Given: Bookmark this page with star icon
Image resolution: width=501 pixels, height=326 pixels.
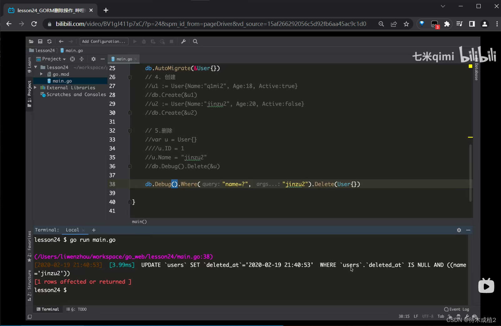Looking at the screenshot, I should point(406,24).
